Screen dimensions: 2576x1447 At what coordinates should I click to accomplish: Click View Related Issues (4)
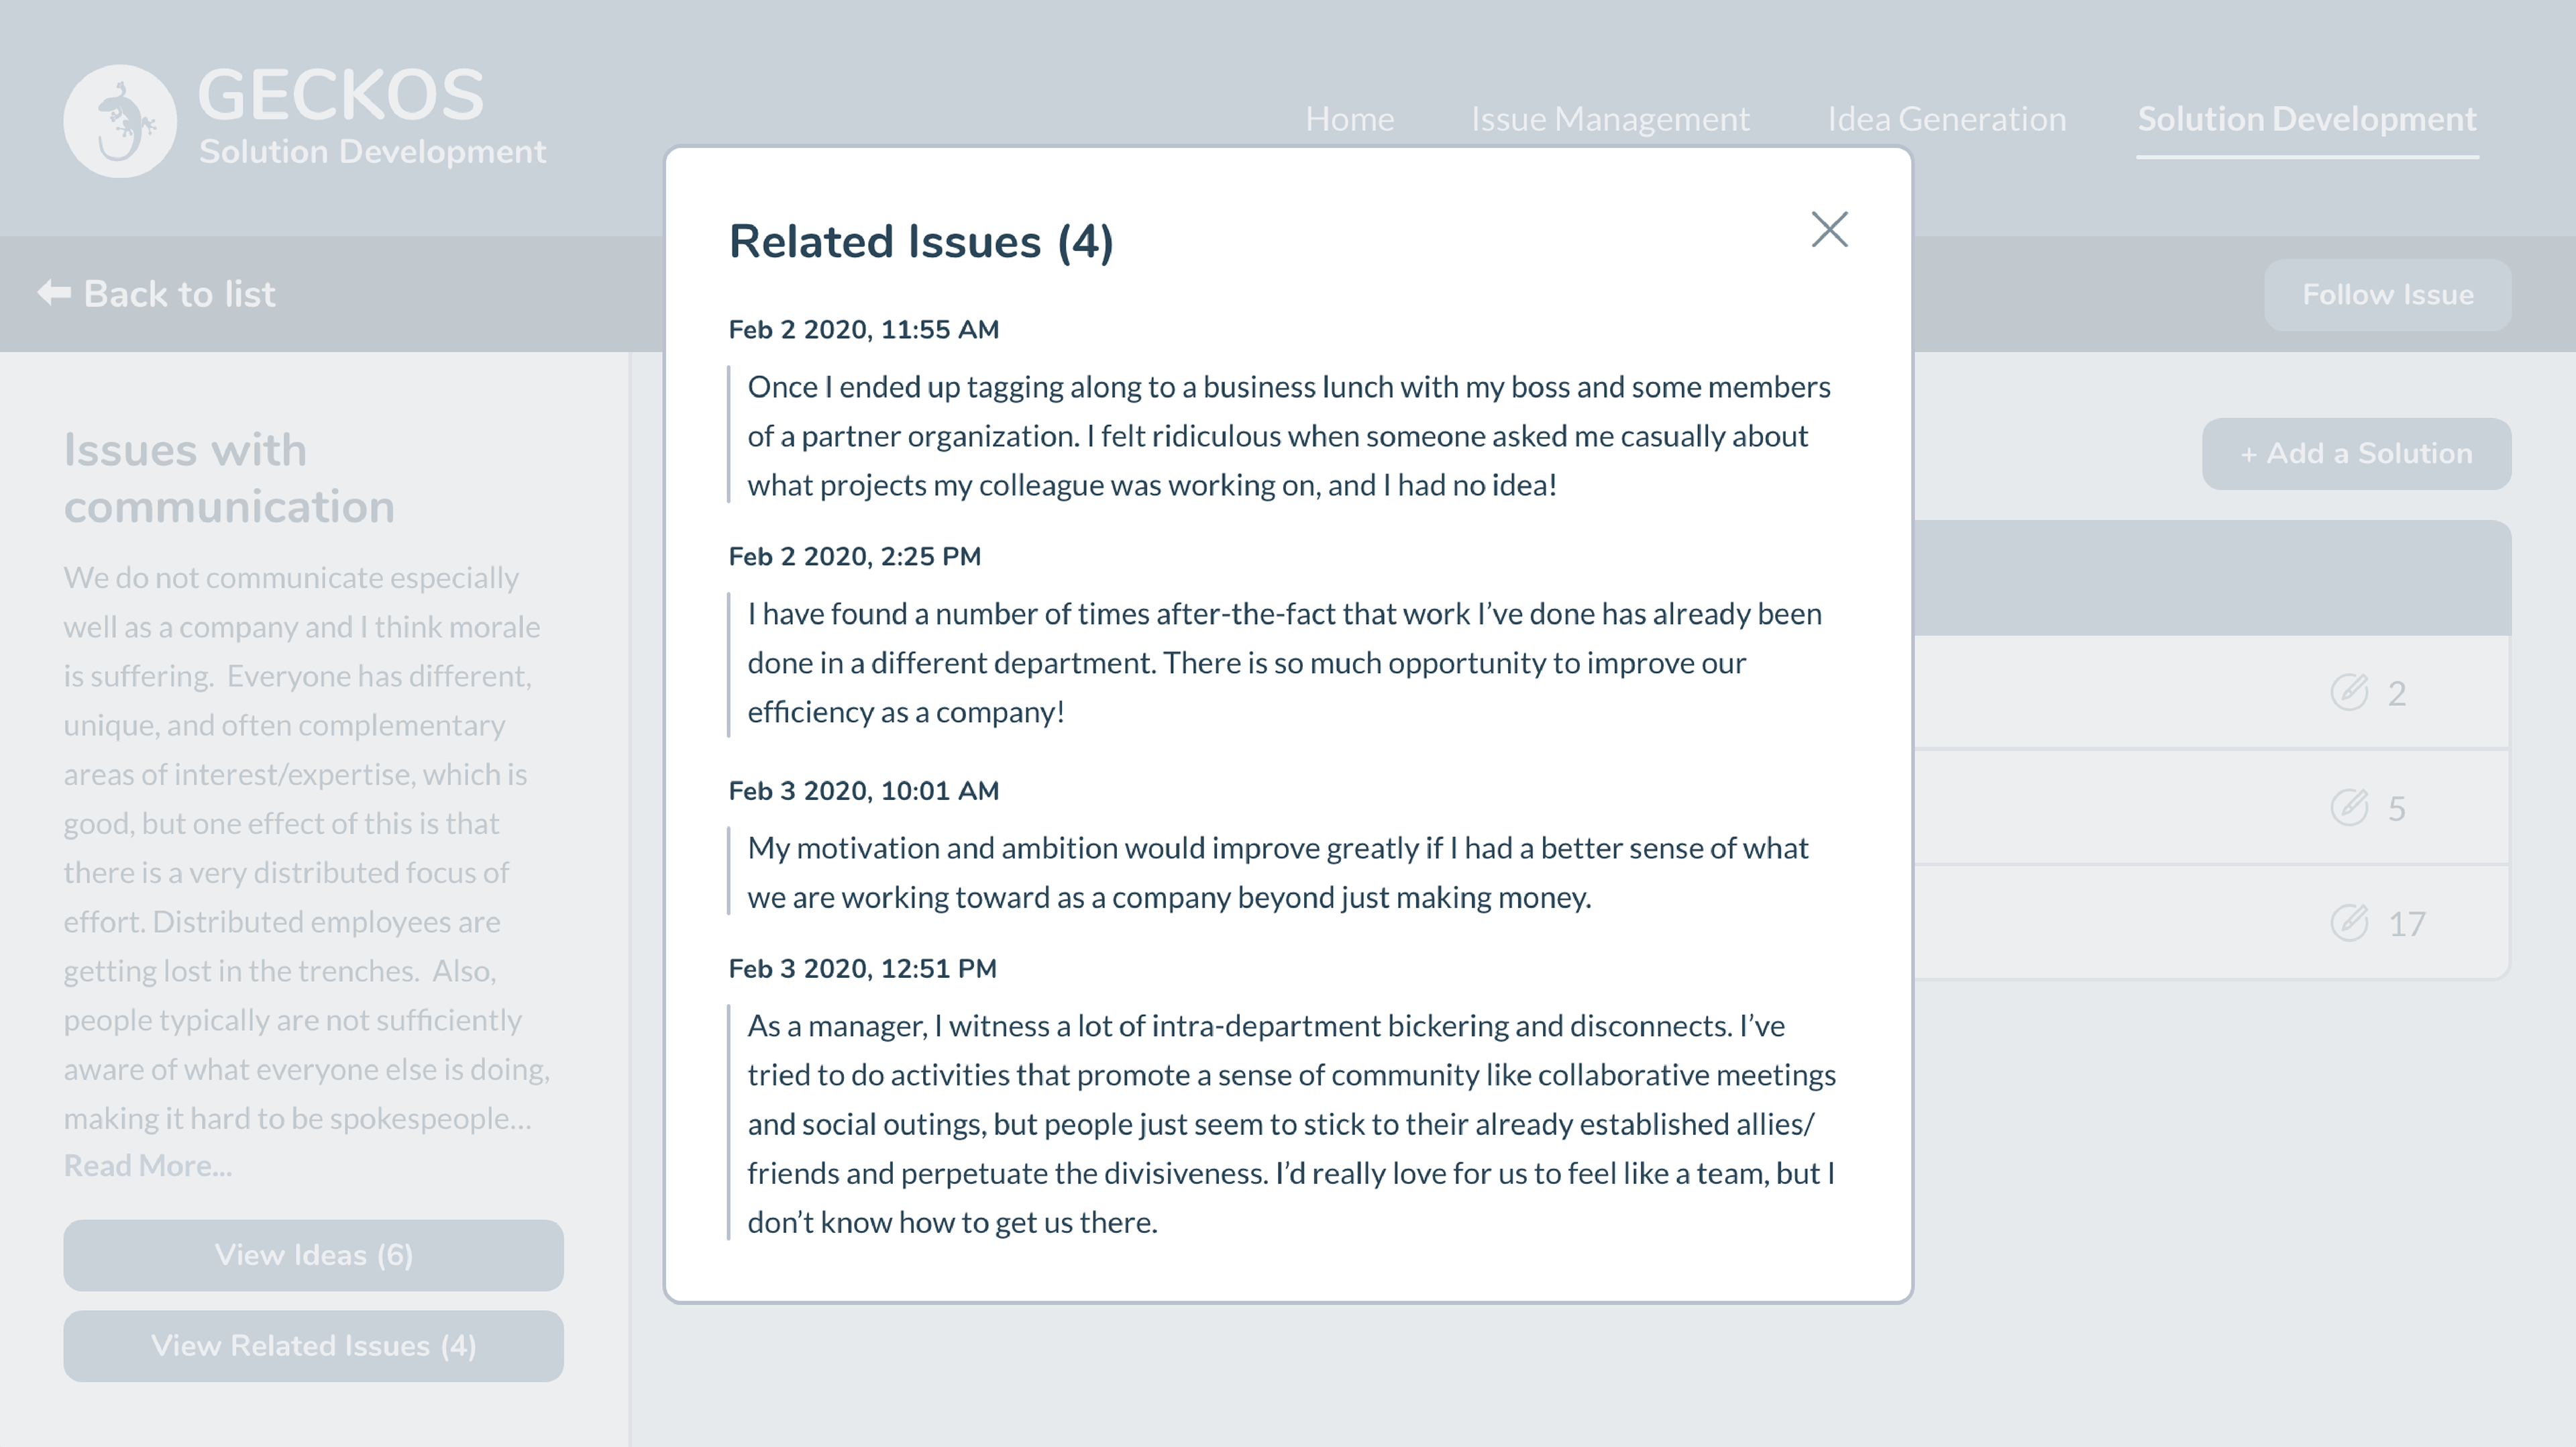313,1346
